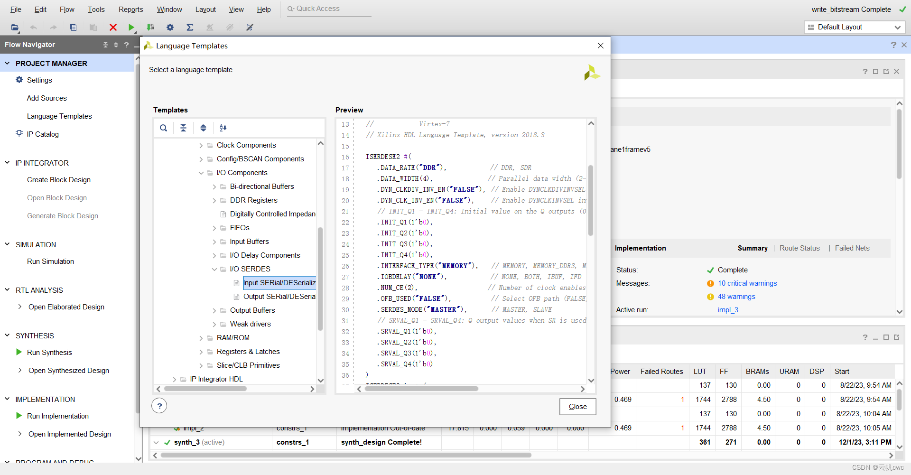The width and height of the screenshot is (911, 475).
Task: Click the Undo arrow in main toolbar
Action: pos(33,28)
